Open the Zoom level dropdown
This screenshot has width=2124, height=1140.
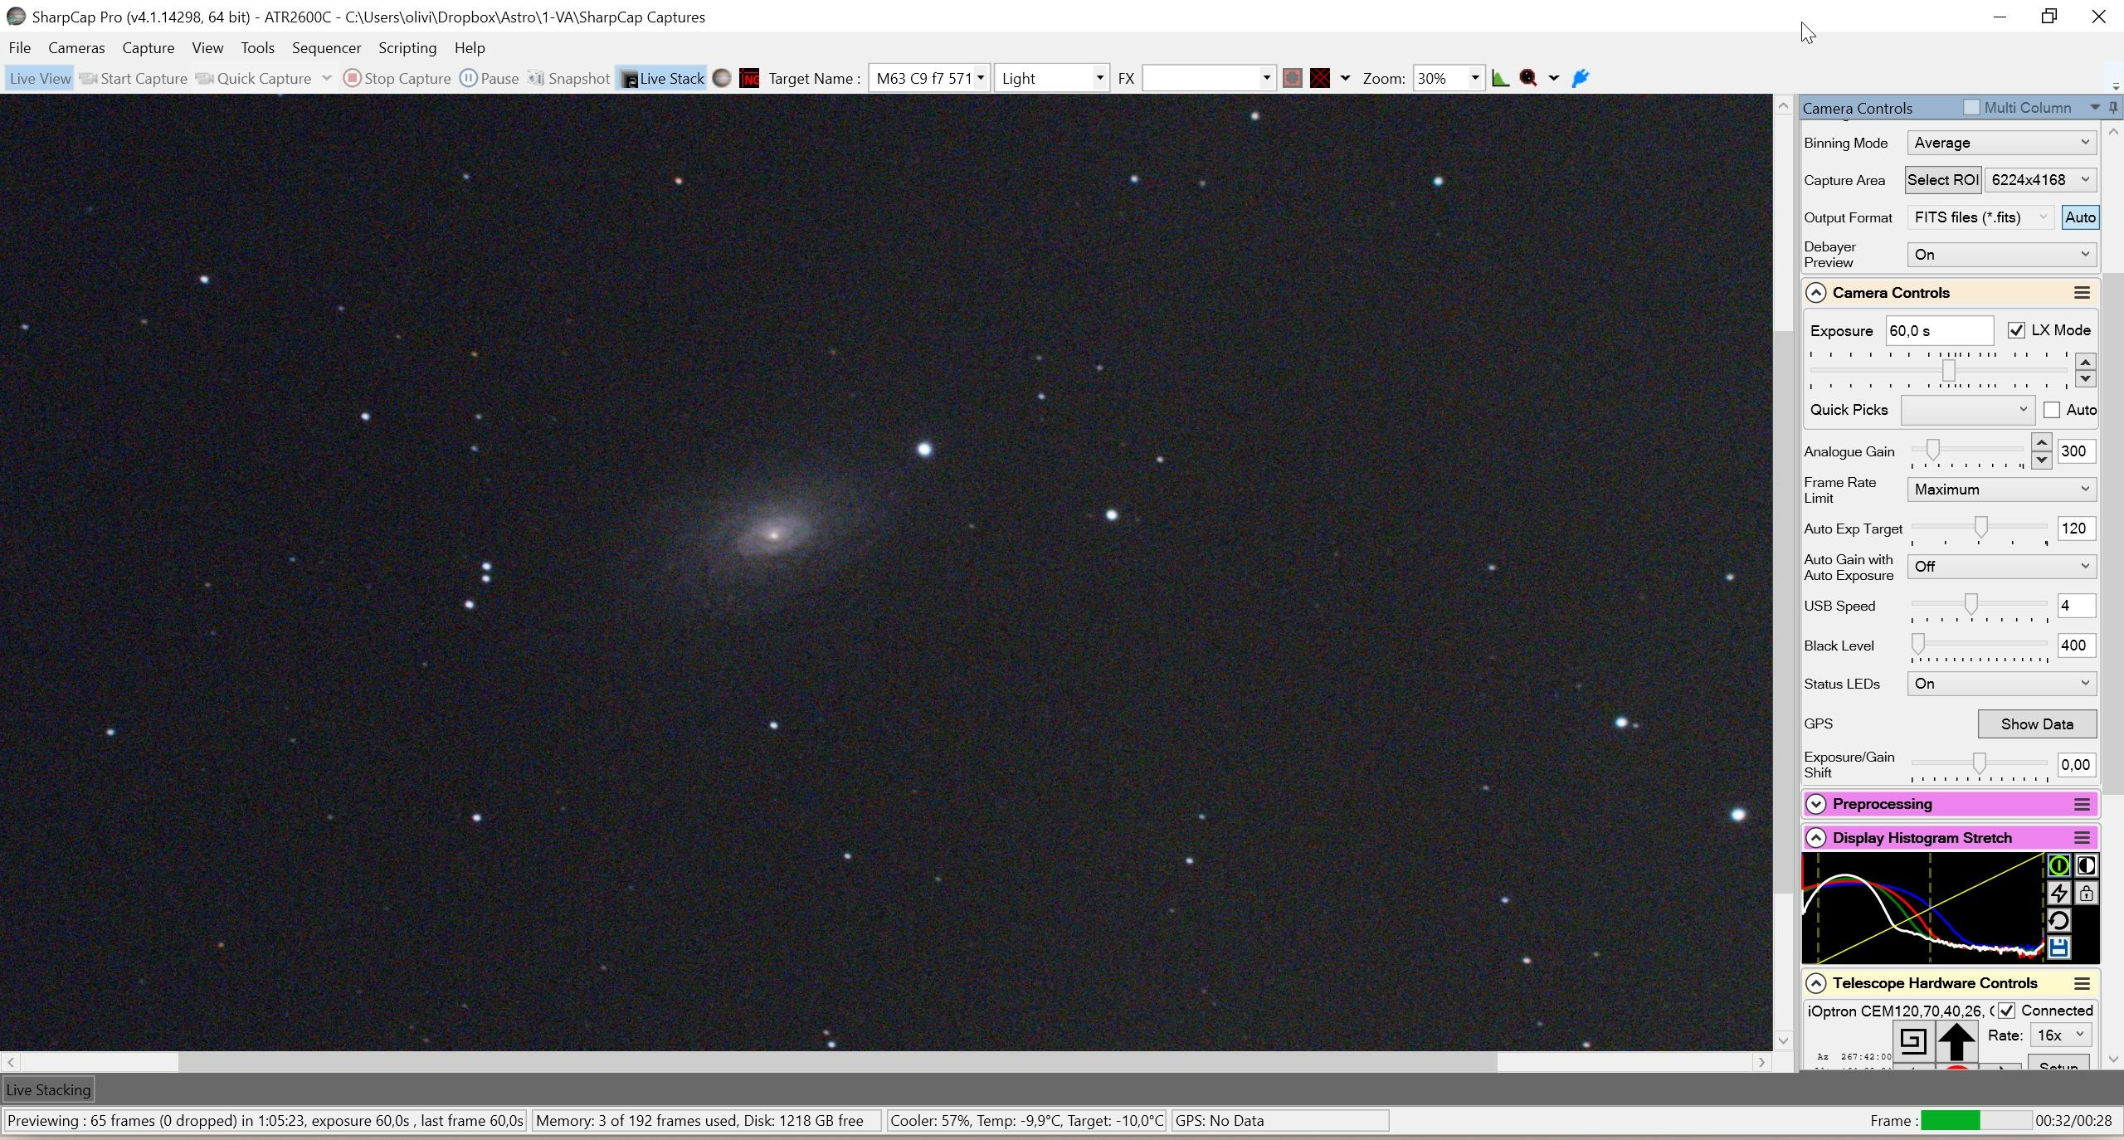1475,78
